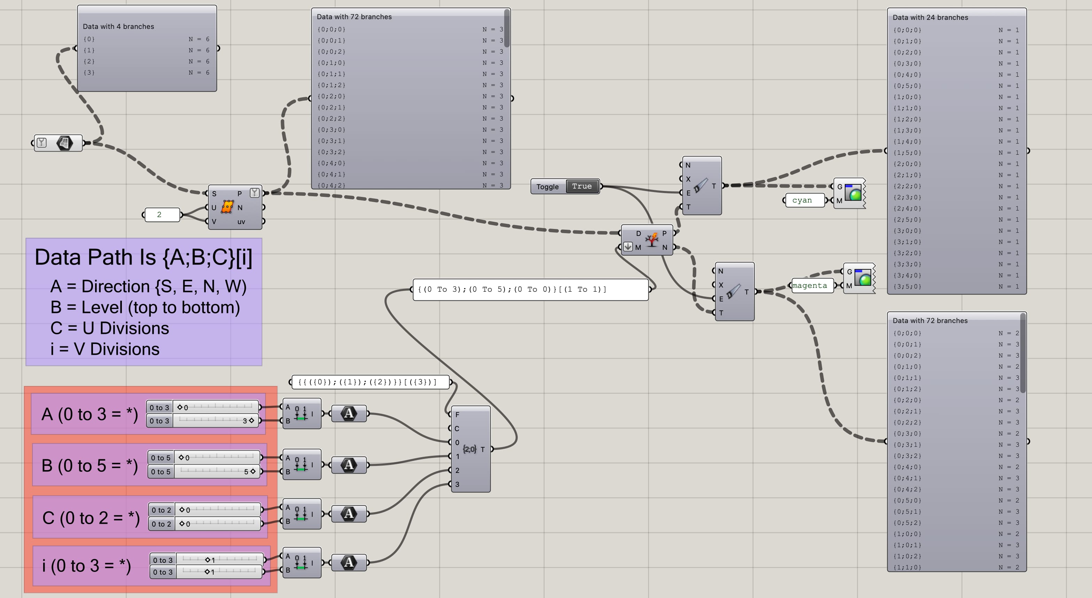Click the Split Tree component icon
The width and height of the screenshot is (1092, 598).
[651, 240]
